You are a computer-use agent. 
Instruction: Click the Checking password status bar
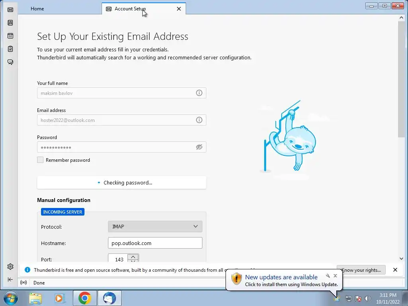click(x=122, y=182)
